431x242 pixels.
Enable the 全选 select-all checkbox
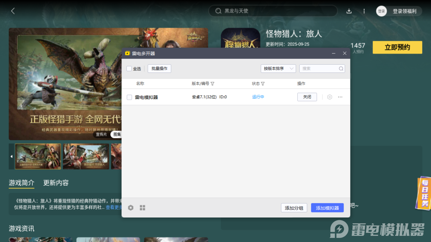coord(129,68)
